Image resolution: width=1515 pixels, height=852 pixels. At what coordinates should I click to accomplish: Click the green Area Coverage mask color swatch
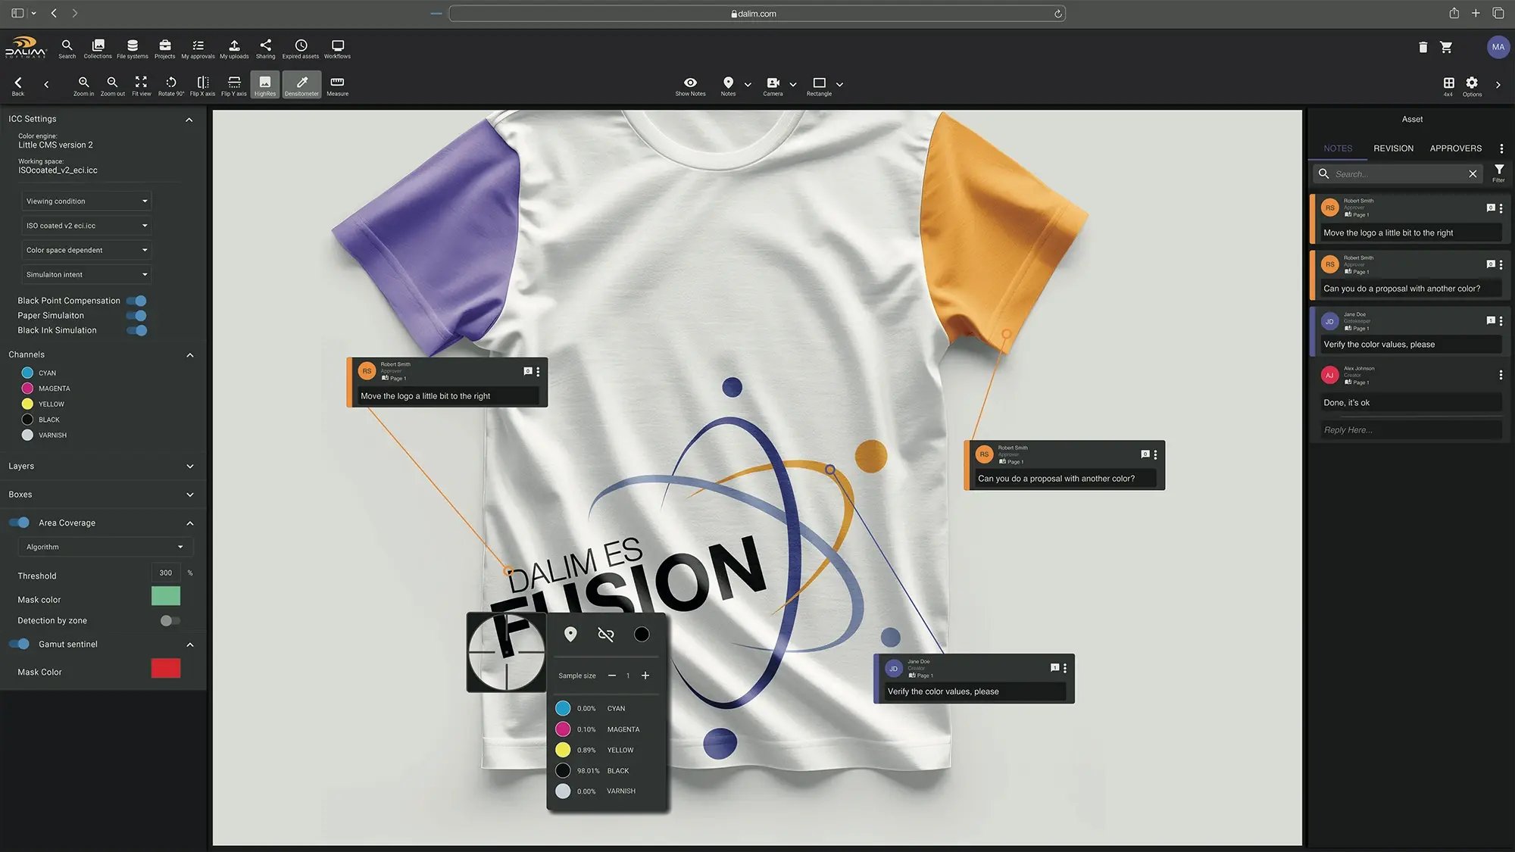(x=166, y=596)
